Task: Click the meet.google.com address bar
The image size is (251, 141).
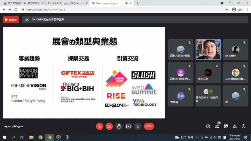Action: click(100, 9)
